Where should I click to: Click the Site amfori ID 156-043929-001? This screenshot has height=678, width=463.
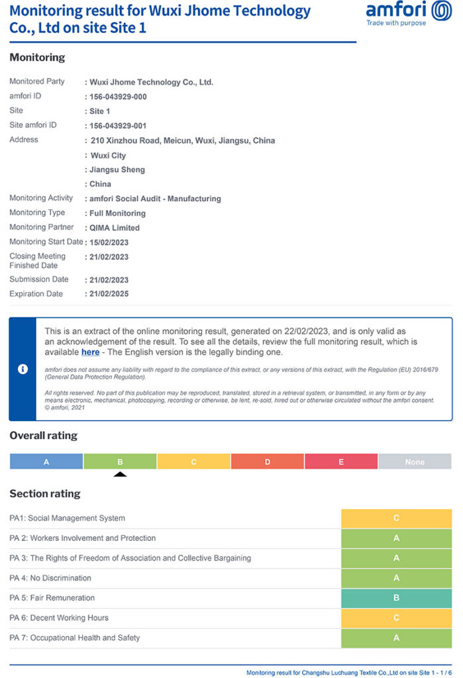pos(118,126)
